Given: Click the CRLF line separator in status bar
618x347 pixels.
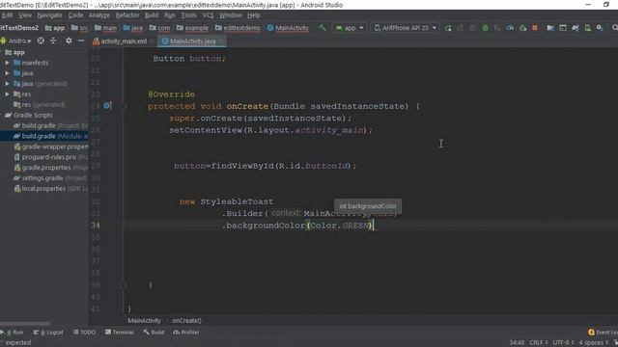Looking at the screenshot, I should [x=538, y=343].
